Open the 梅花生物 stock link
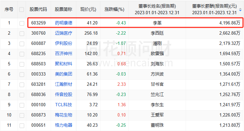 pyautogui.click(x=64, y=115)
